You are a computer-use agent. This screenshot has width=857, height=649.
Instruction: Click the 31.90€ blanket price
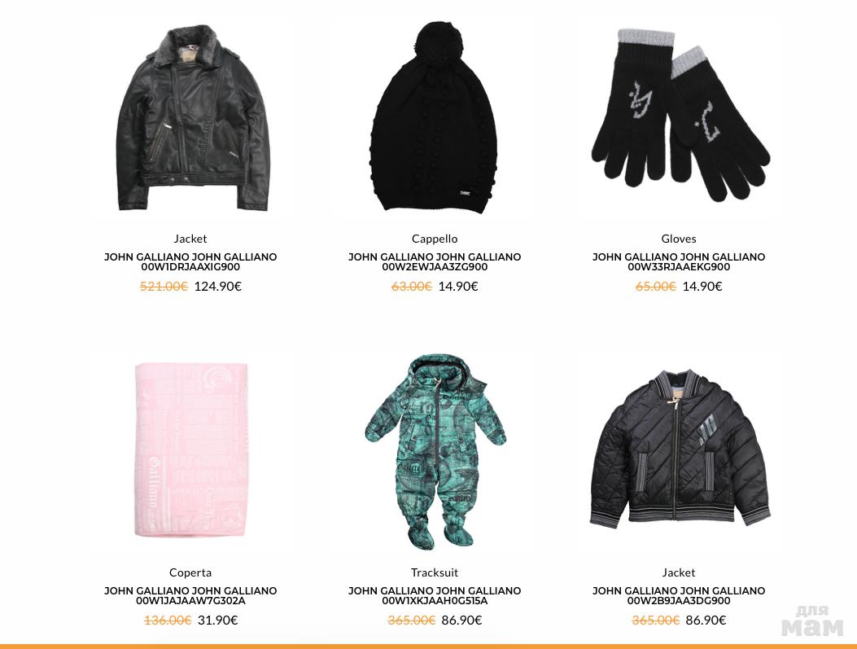[217, 620]
